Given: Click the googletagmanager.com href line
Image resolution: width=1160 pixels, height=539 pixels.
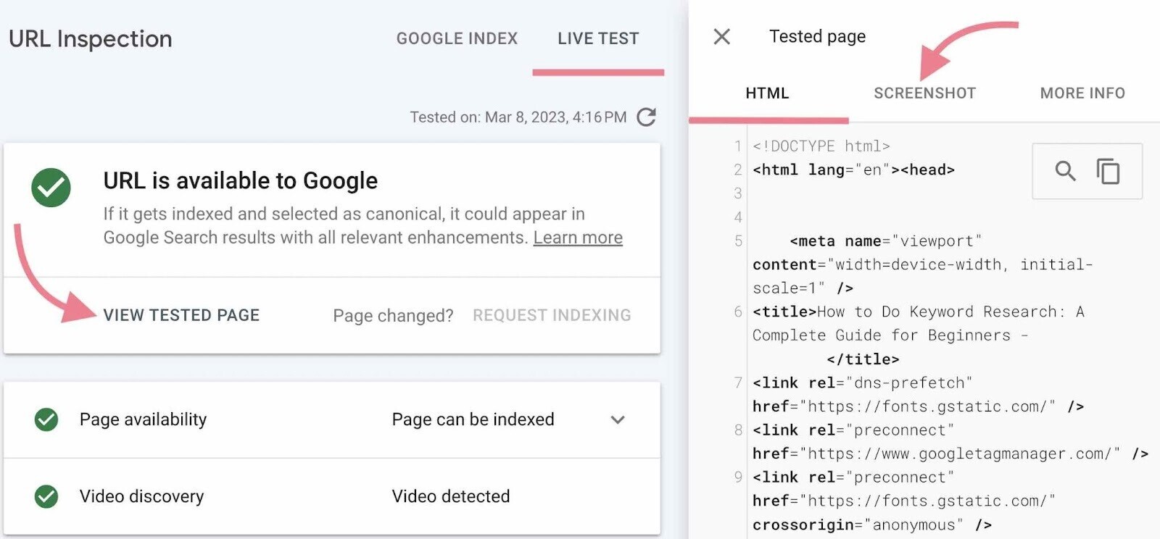Looking at the screenshot, I should click(950, 454).
